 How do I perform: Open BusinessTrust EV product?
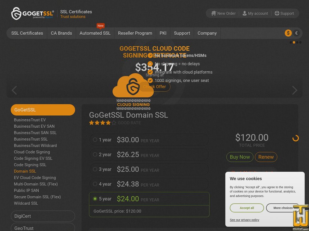click(30, 120)
